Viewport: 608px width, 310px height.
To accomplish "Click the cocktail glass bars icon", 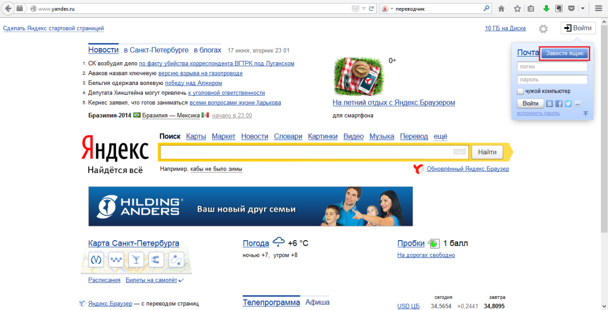I will [x=136, y=260].
